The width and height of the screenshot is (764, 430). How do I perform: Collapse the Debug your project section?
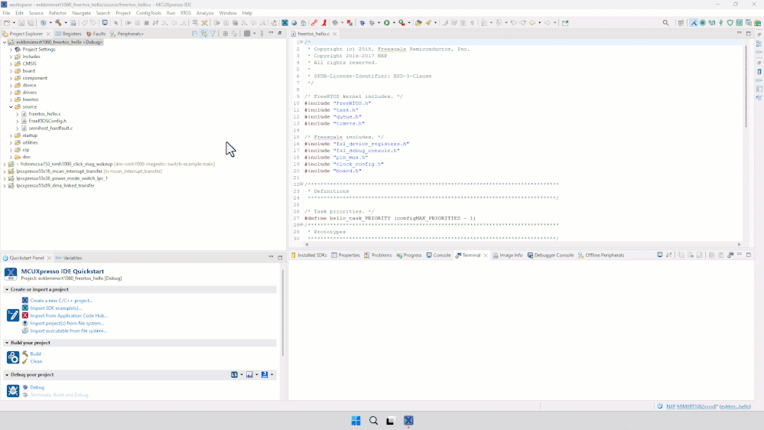[x=7, y=375]
